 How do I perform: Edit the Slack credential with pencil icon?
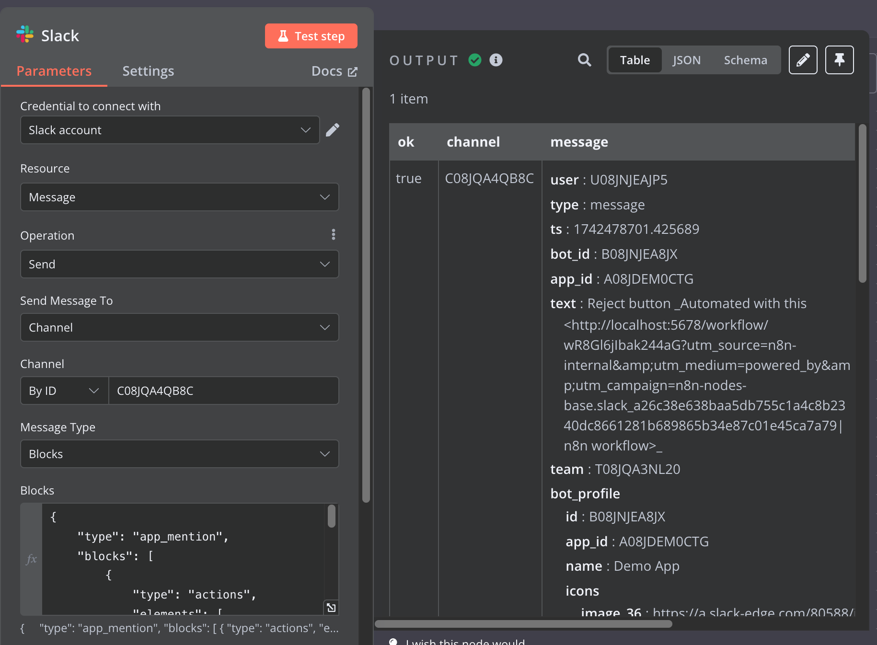tap(333, 130)
